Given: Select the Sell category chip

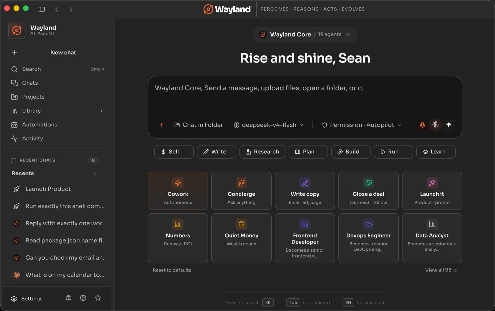Looking at the screenshot, I should click(x=174, y=152).
